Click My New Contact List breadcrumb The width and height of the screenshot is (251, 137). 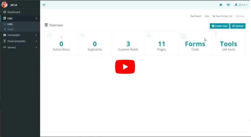[x=222, y=16]
